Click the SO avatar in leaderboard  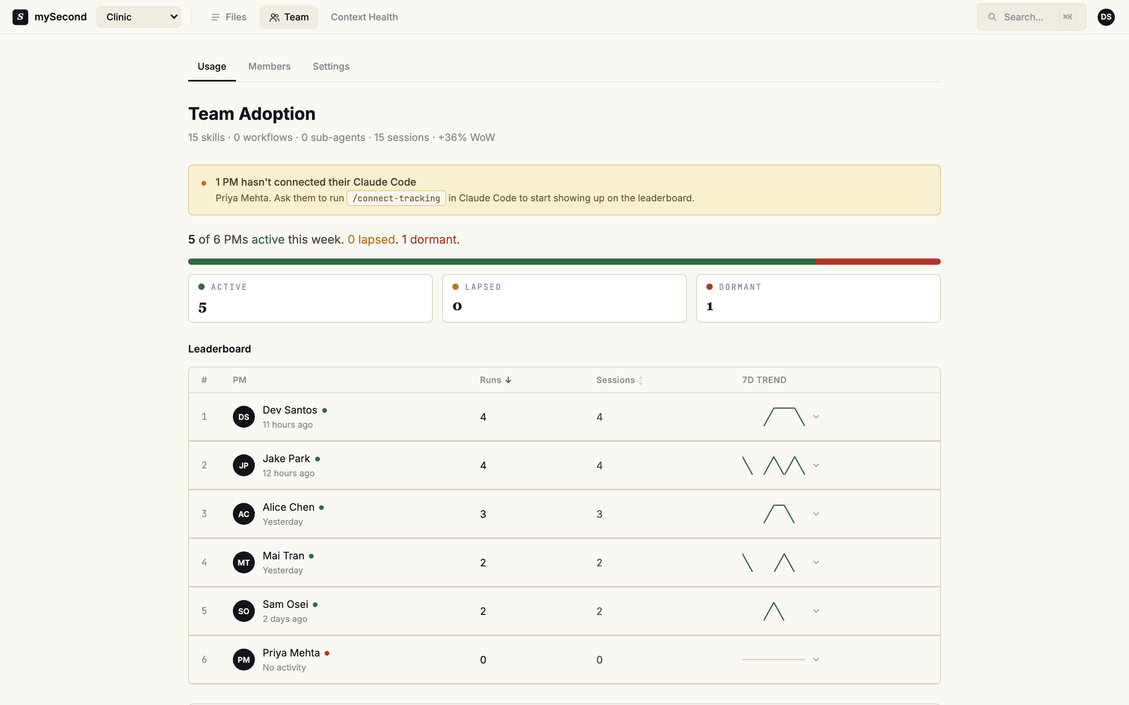click(x=243, y=611)
